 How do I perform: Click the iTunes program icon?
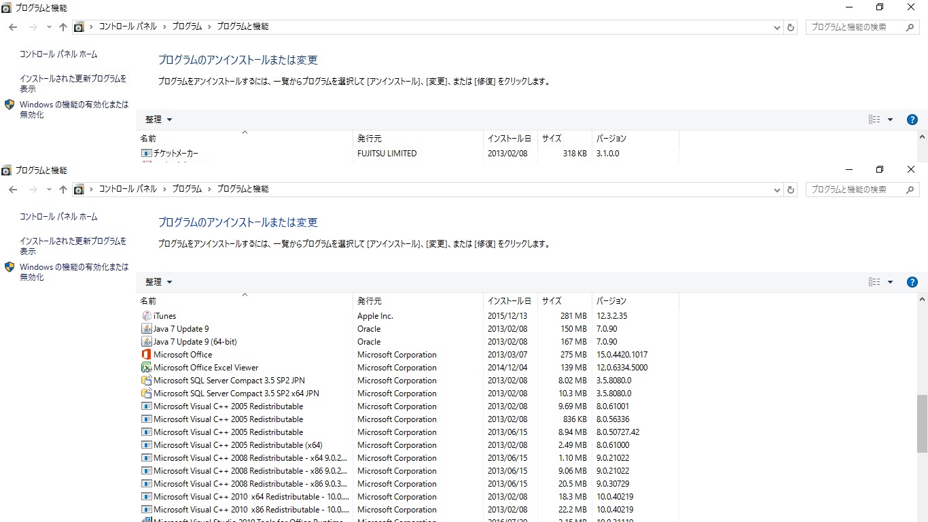147,316
